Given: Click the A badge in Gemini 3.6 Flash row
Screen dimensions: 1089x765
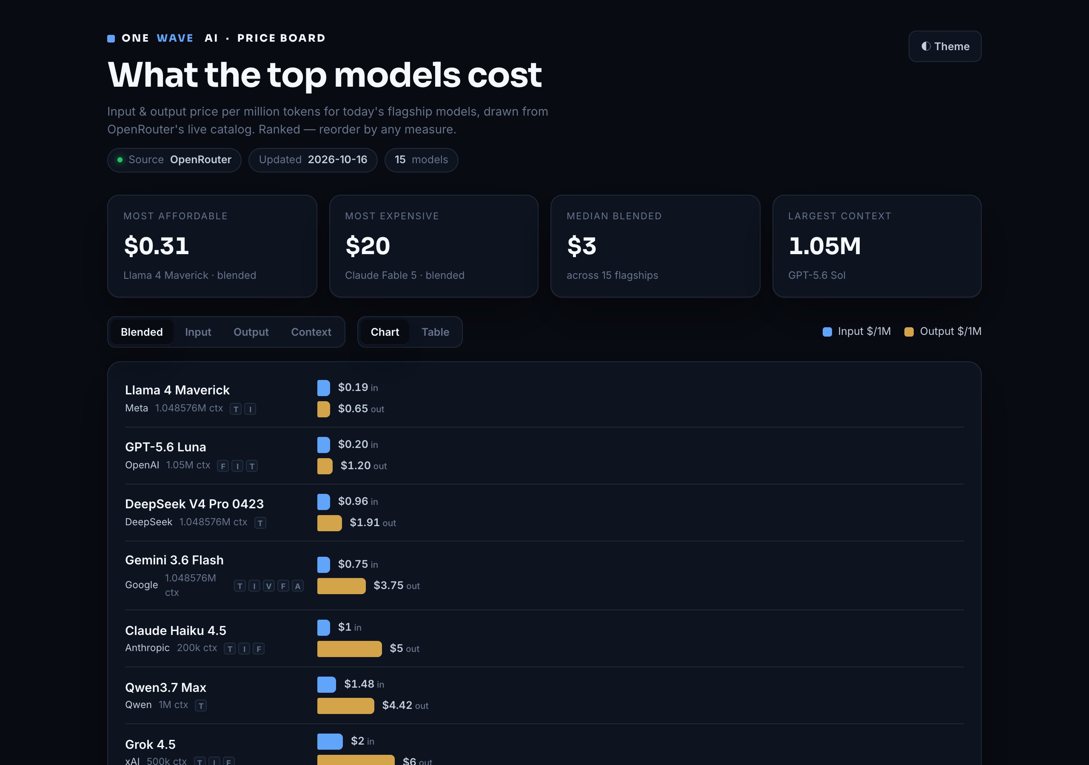Looking at the screenshot, I should (297, 586).
